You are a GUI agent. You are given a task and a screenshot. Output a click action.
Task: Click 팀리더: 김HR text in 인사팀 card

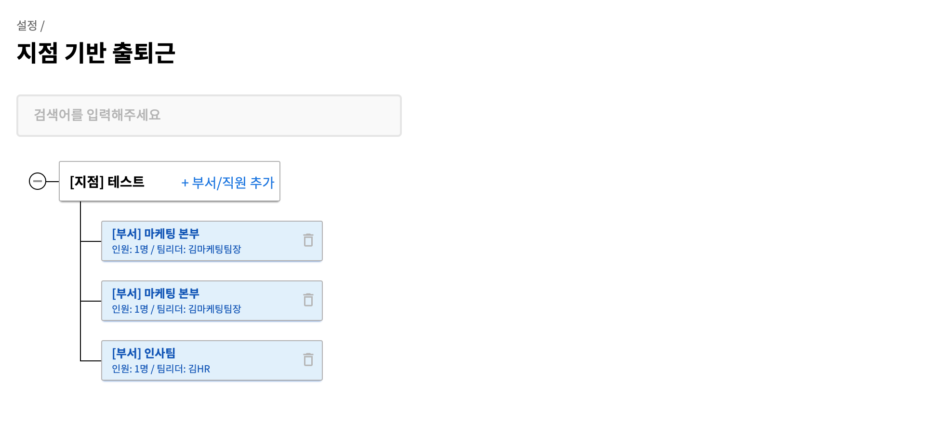pyautogui.click(x=184, y=369)
